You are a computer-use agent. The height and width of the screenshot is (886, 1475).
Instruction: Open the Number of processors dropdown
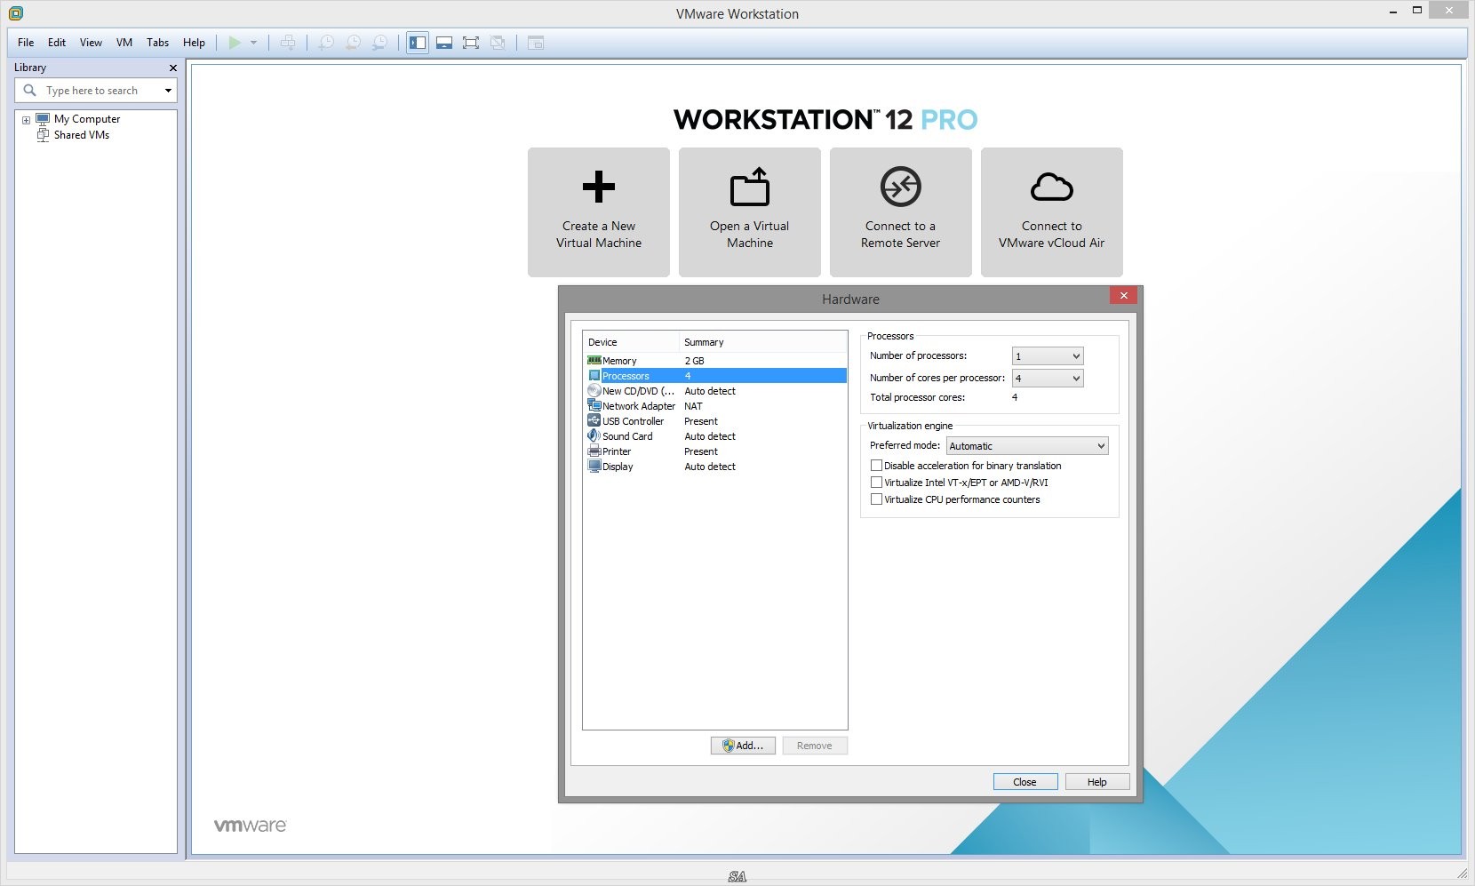[x=1048, y=356]
